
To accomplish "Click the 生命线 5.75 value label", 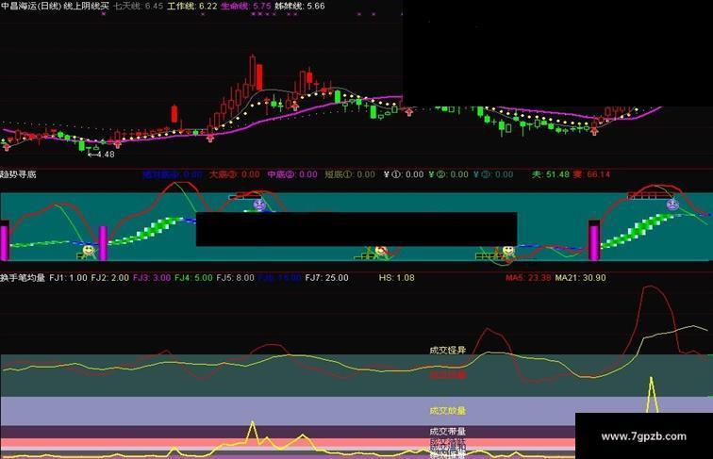I will coord(246,6).
